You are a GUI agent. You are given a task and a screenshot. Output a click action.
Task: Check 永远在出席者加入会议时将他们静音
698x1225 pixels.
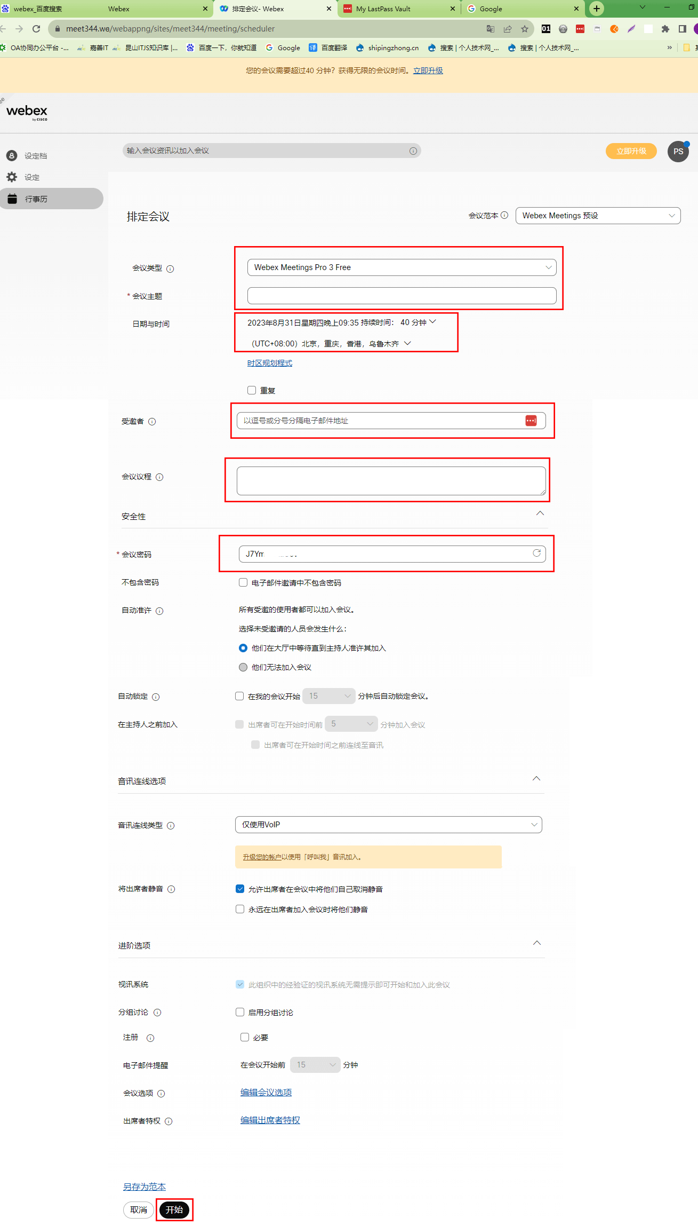pyautogui.click(x=240, y=909)
